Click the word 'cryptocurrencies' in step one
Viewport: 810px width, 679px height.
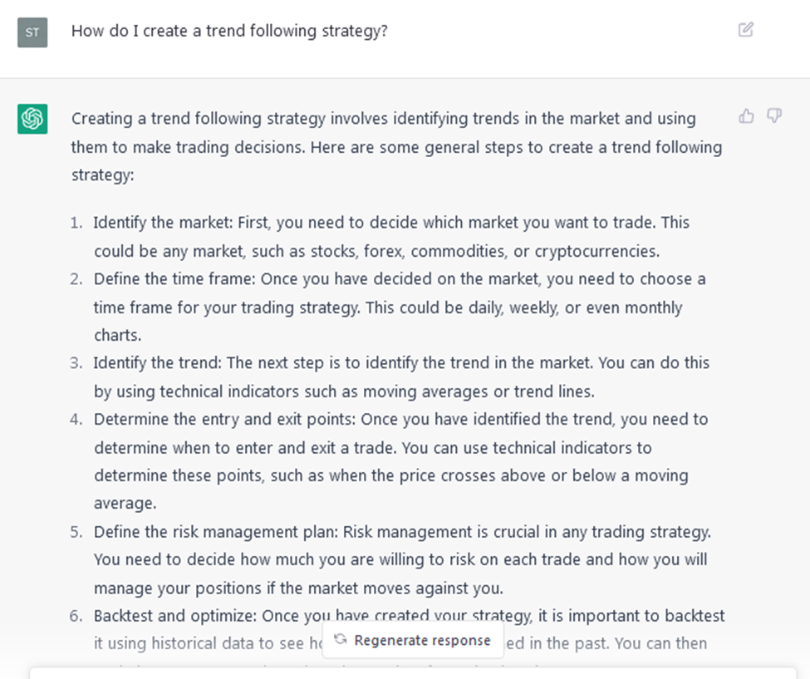click(x=596, y=251)
